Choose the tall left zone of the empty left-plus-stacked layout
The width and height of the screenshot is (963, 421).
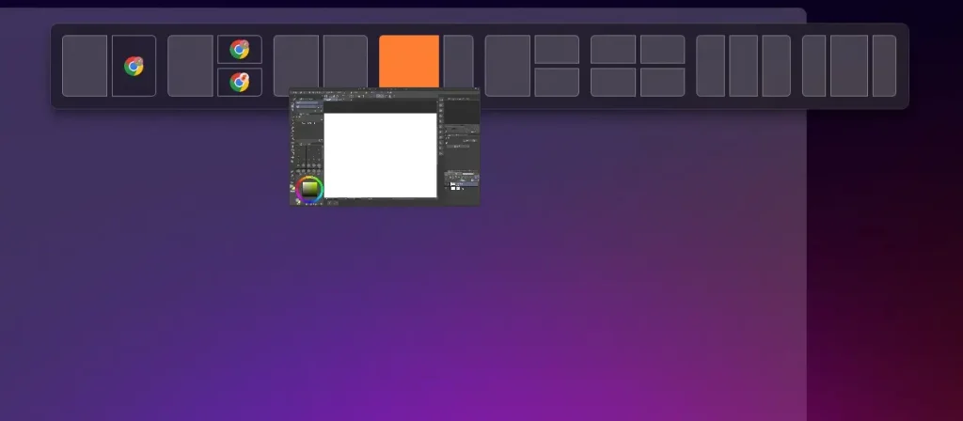coord(508,66)
